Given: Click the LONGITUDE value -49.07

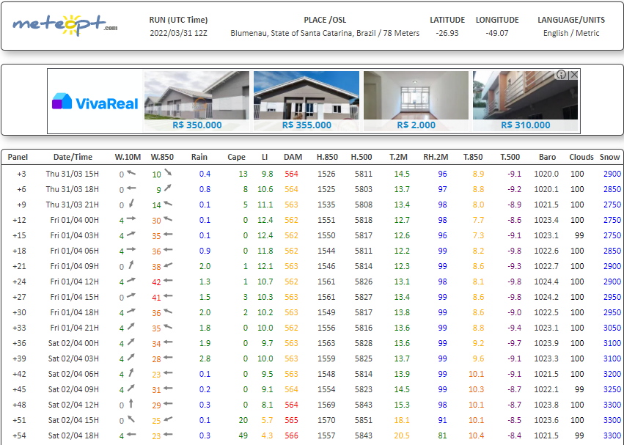Looking at the screenshot, I should [x=496, y=33].
